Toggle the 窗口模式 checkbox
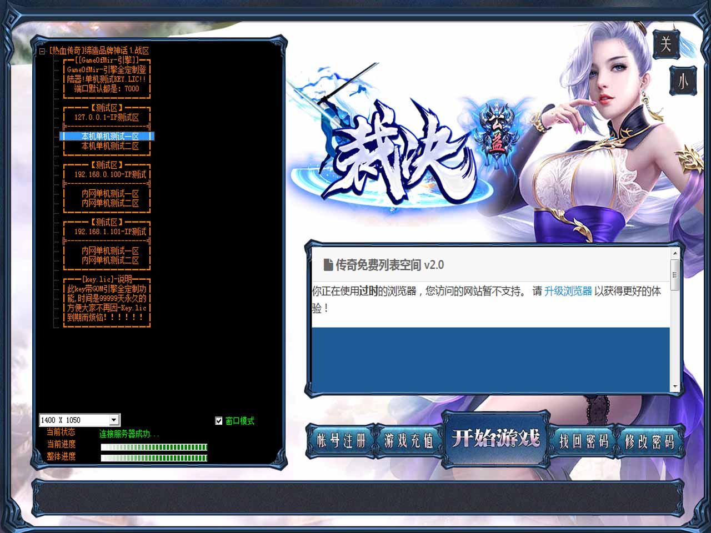This screenshot has width=711, height=533. coord(219,421)
